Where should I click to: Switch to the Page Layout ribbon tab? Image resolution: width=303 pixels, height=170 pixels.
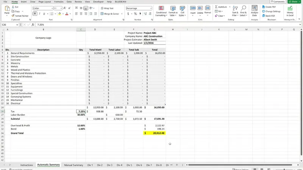click(x=45, y=2)
